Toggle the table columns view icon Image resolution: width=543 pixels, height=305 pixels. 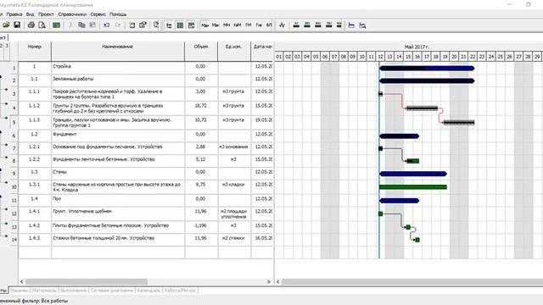click(x=180, y=25)
